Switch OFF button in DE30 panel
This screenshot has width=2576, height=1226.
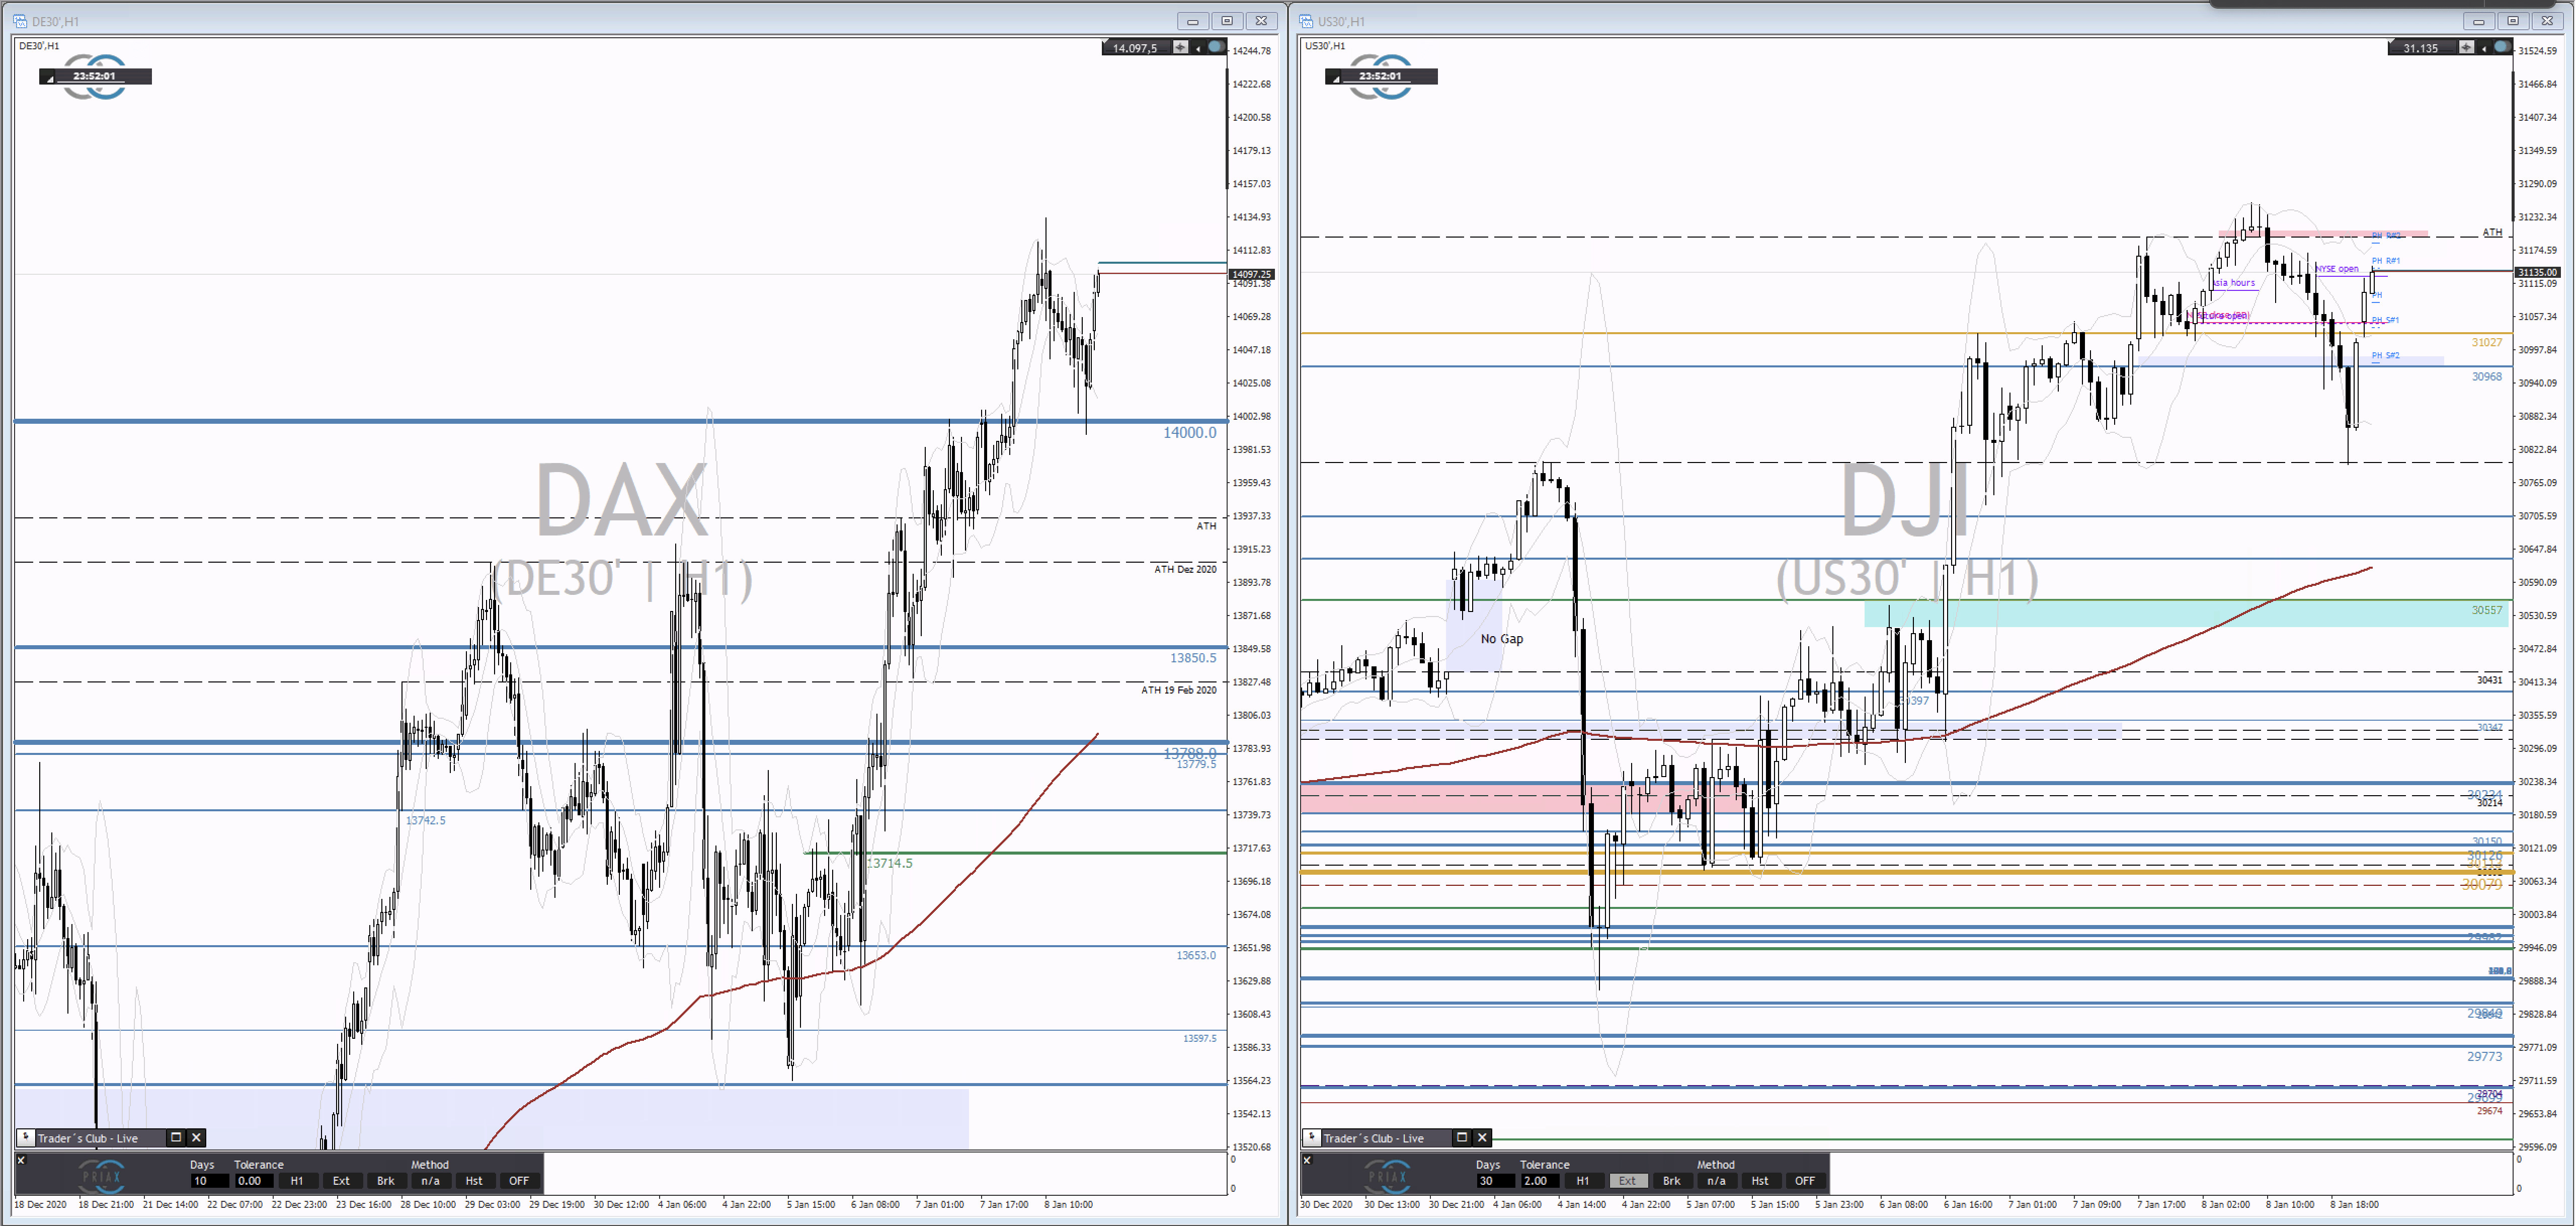(x=519, y=1181)
